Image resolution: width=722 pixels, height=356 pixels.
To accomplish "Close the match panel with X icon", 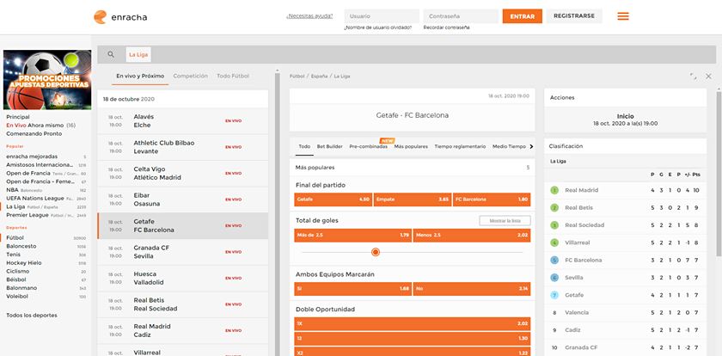I will [x=708, y=76].
